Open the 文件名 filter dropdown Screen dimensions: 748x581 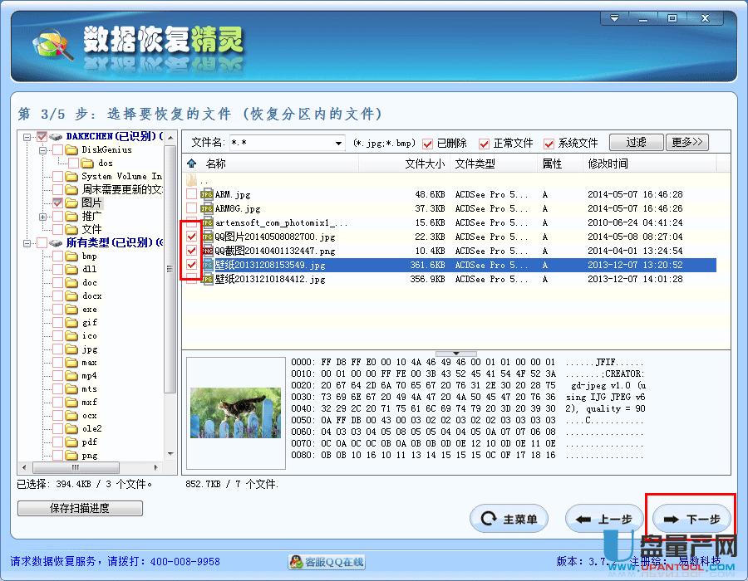339,142
